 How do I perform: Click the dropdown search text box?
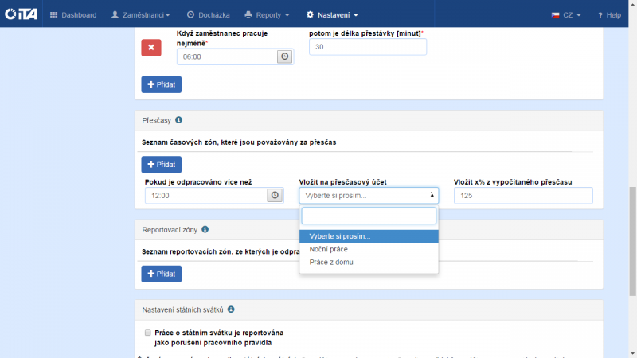point(369,216)
